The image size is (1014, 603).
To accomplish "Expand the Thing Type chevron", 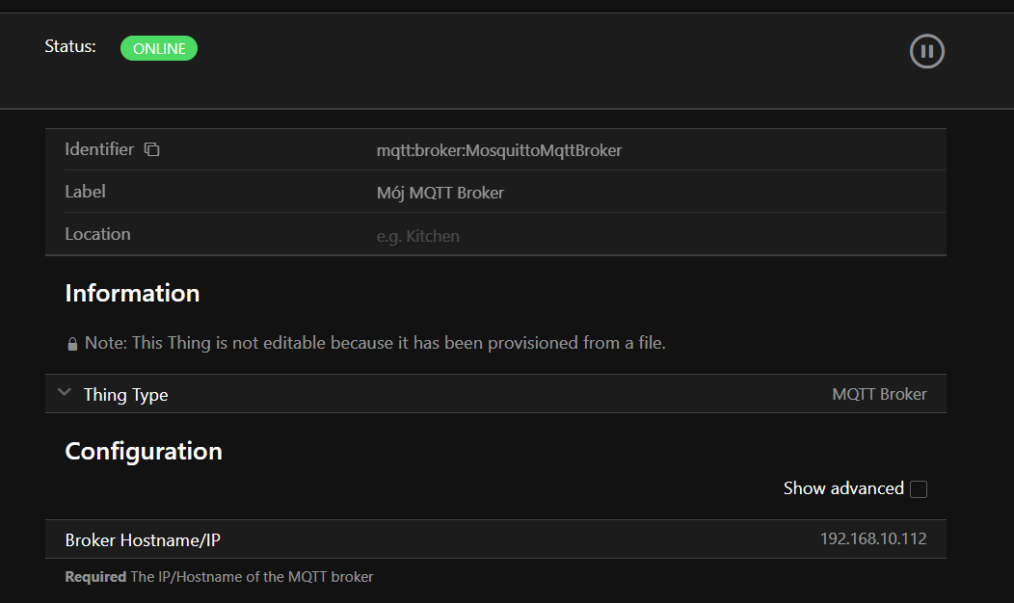I will pos(65,393).
